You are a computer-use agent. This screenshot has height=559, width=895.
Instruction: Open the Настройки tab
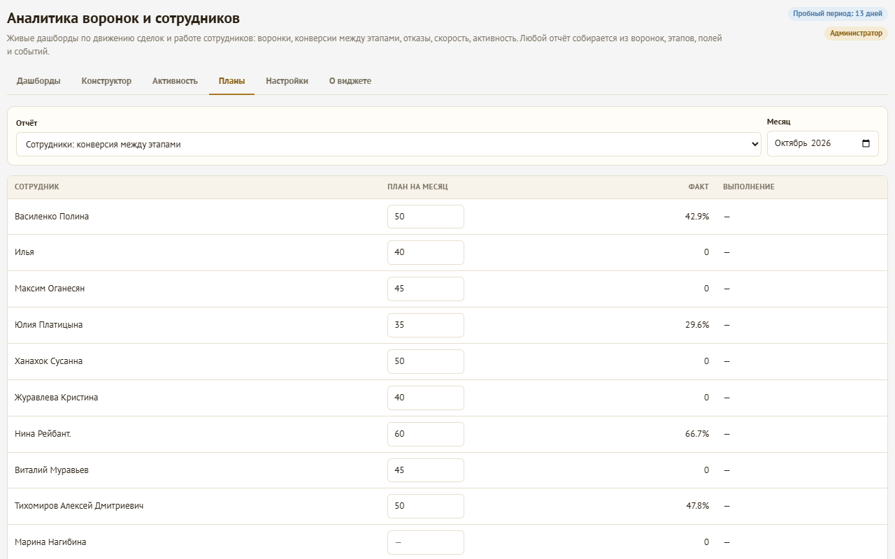click(x=287, y=81)
